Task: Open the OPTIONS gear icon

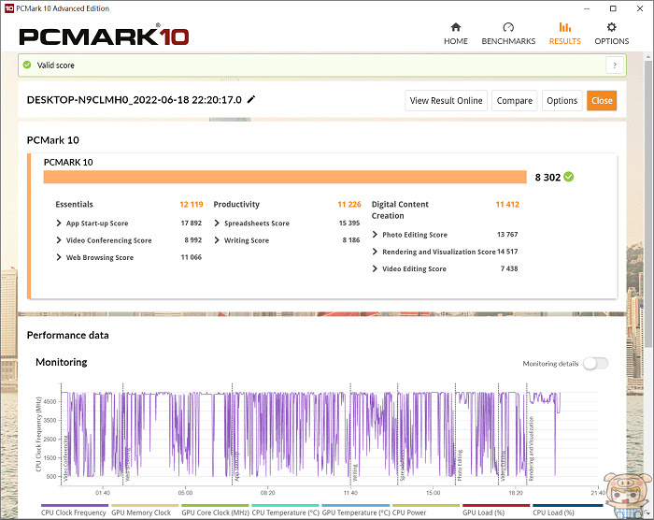Action: (611, 27)
